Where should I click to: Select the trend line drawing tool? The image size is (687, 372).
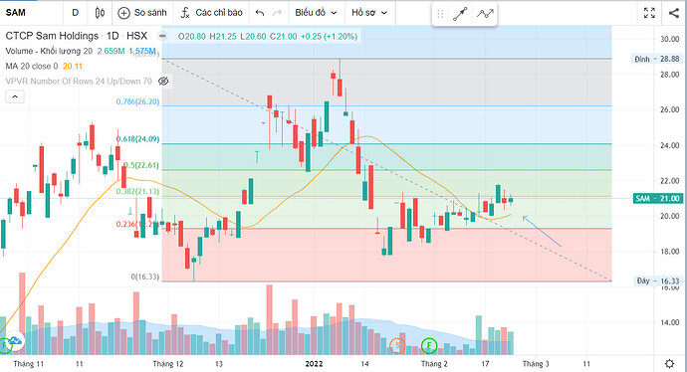click(460, 14)
